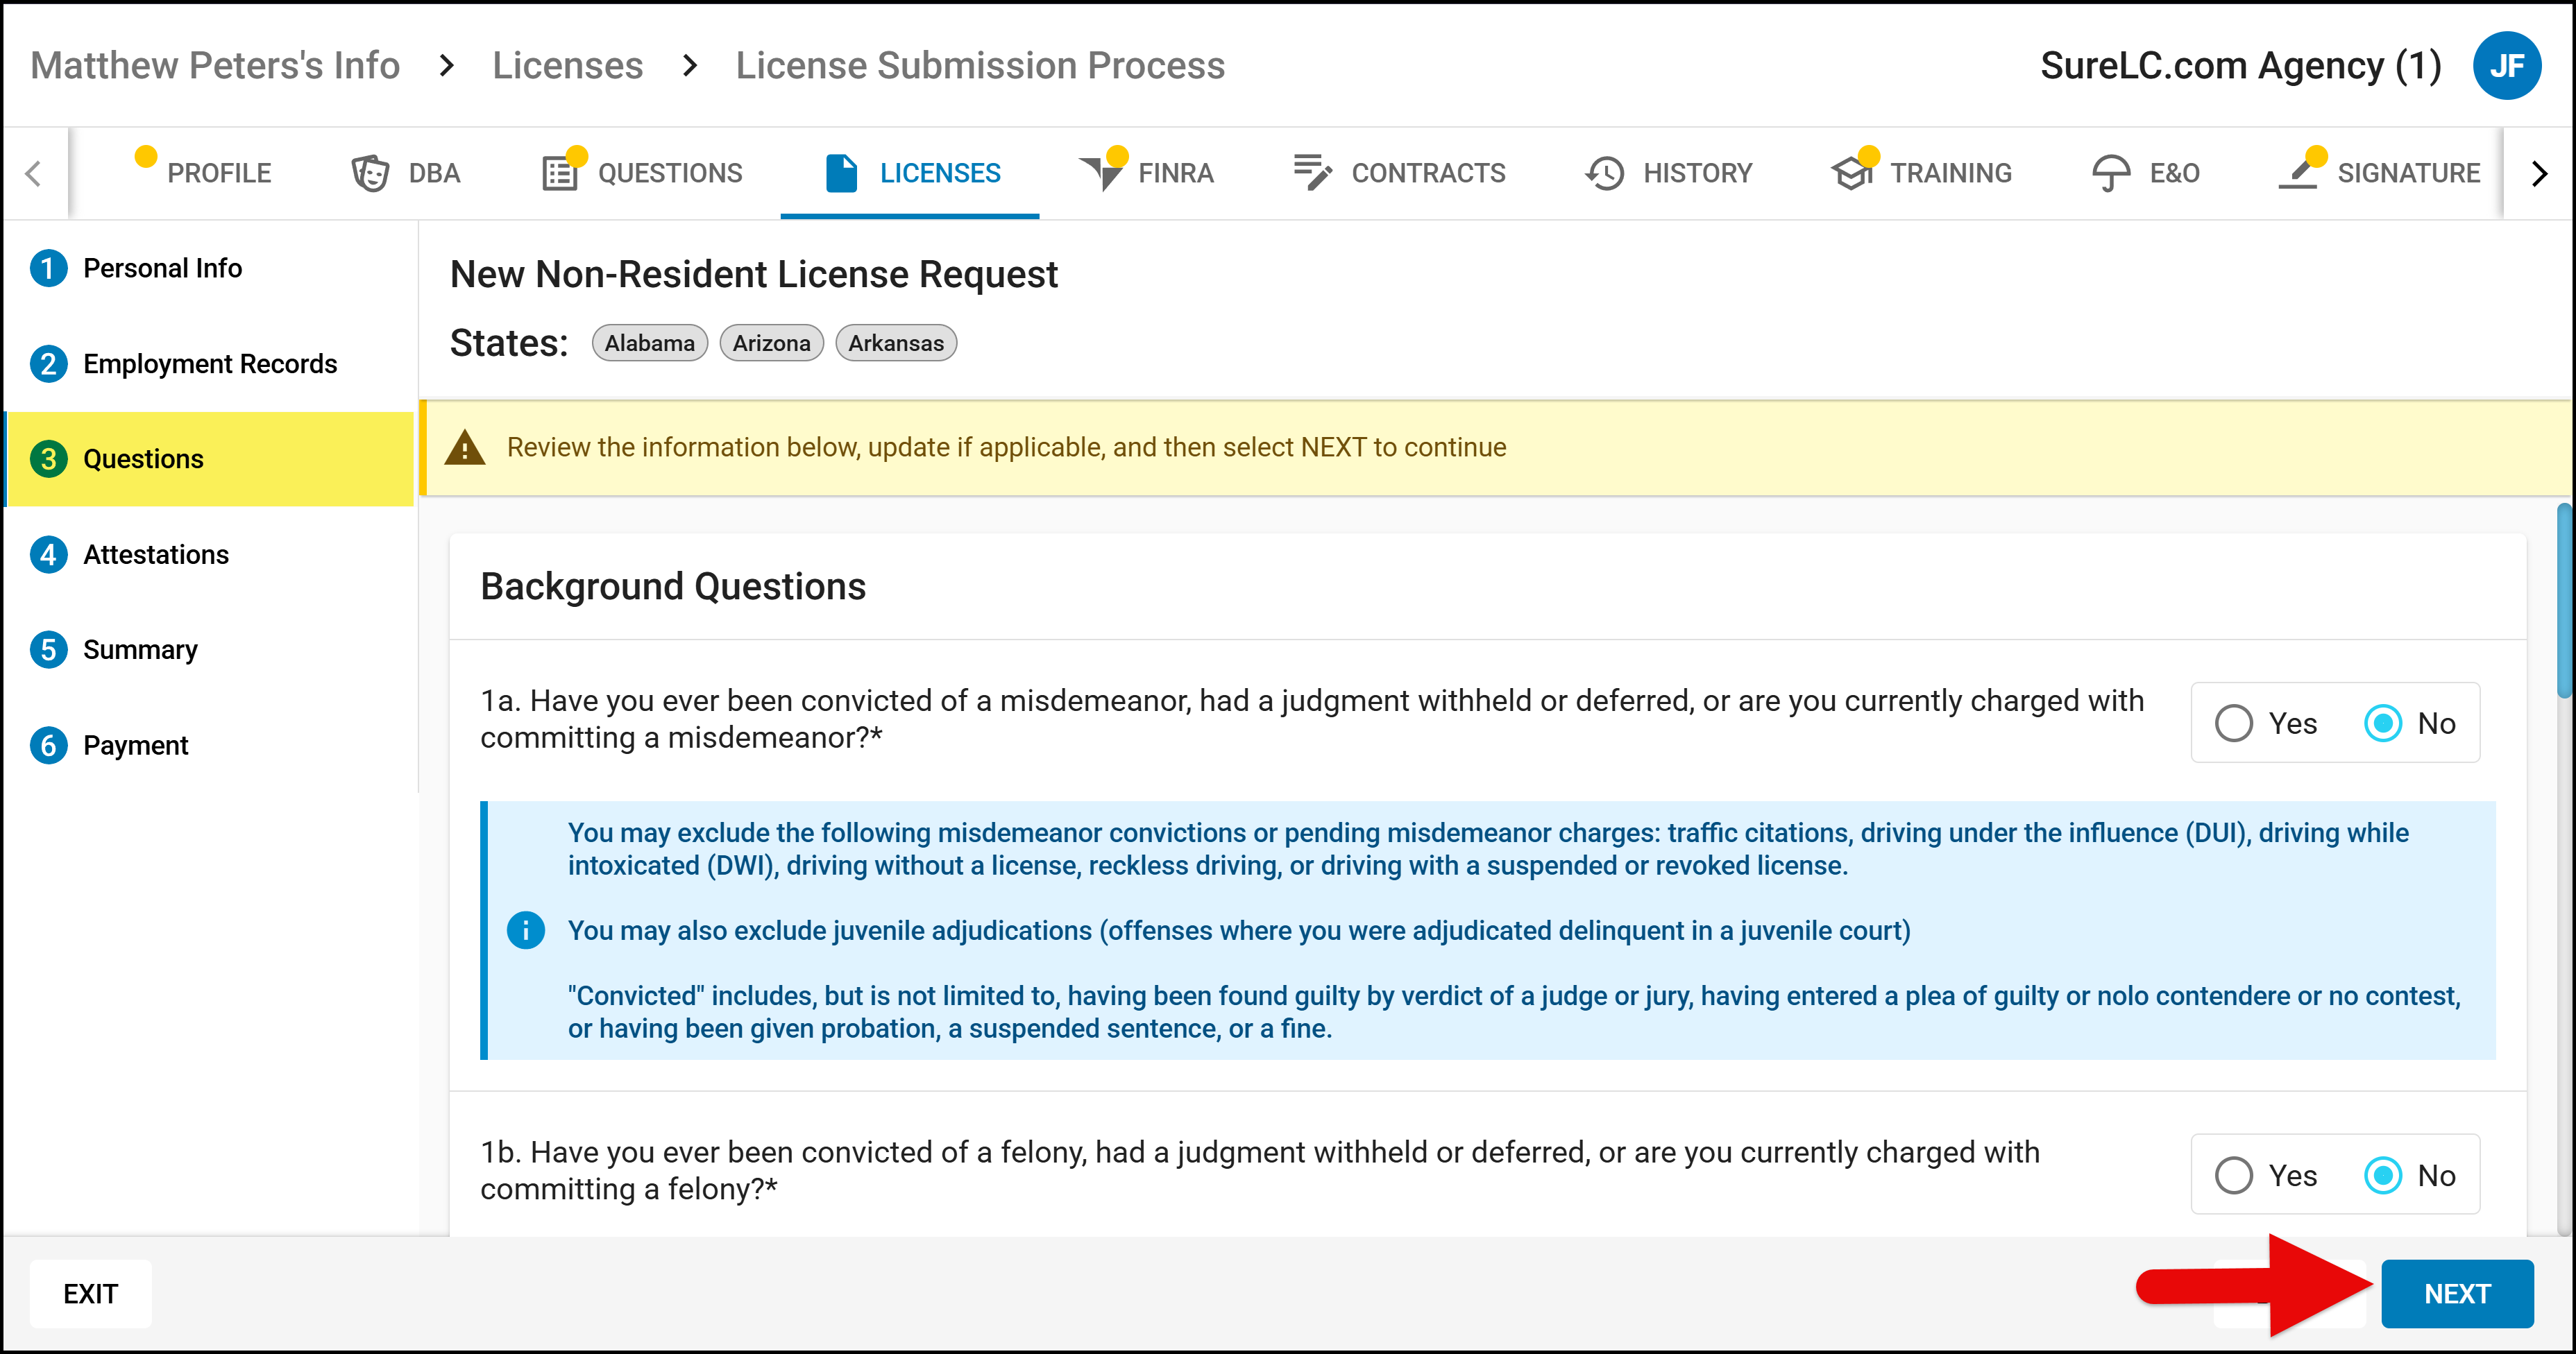This screenshot has width=2576, height=1354.
Task: Click breadcrumb chevron after Licenses
Action: (690, 66)
